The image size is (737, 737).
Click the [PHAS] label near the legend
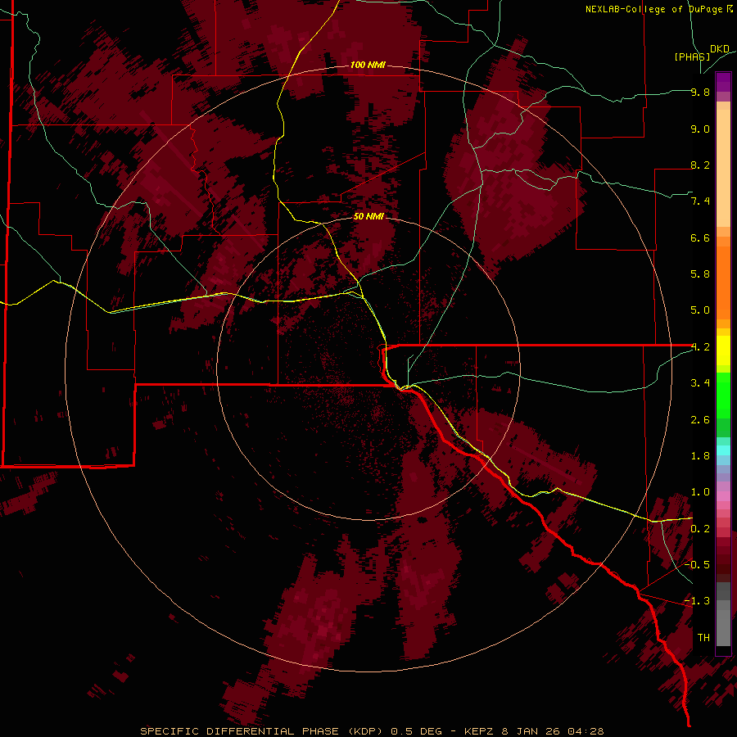(692, 57)
